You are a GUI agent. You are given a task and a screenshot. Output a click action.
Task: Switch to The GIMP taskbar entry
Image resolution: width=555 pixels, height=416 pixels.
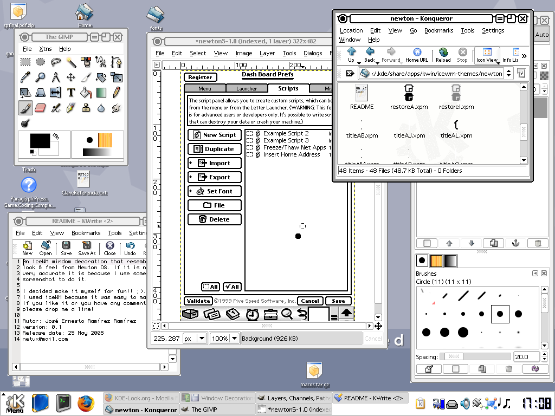pos(217,409)
